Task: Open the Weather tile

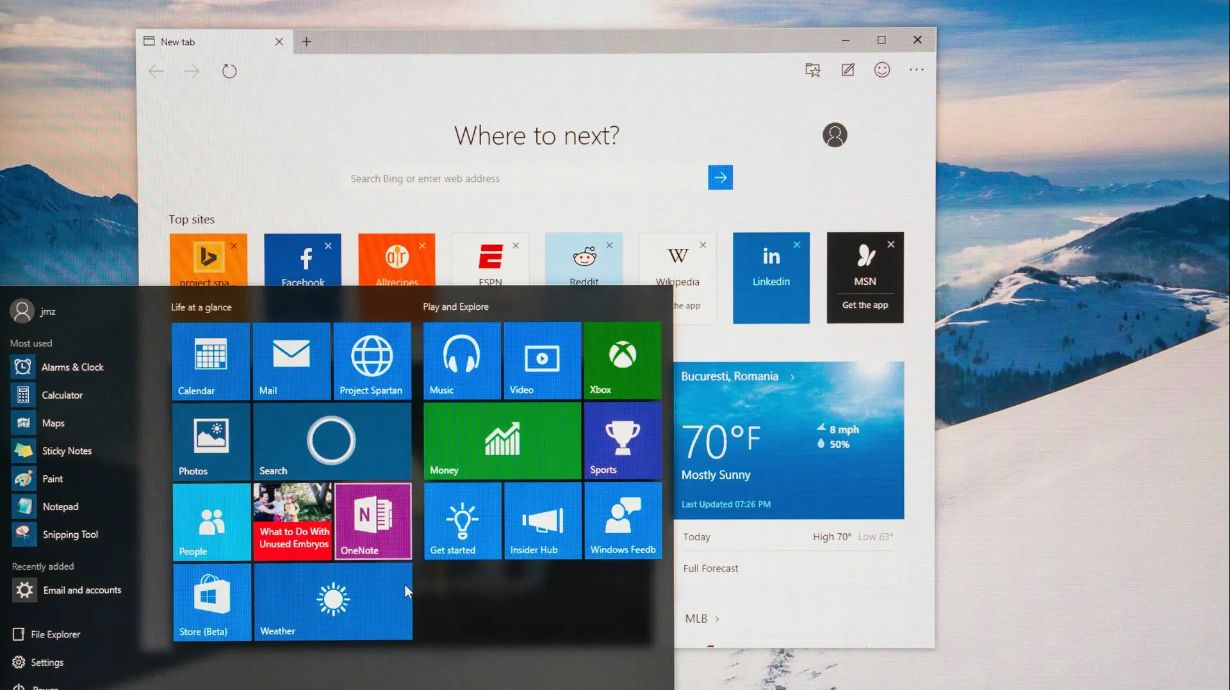Action: click(x=334, y=602)
